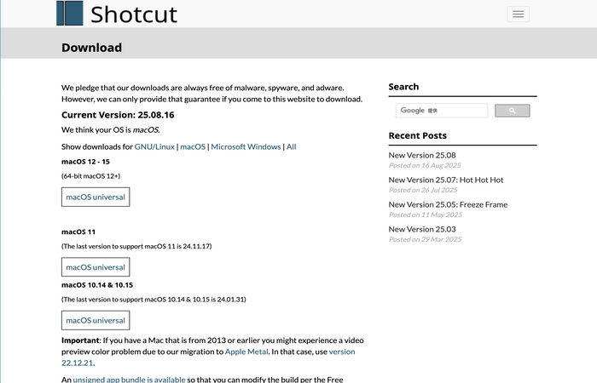Open the hamburger navigation menu
The height and width of the screenshot is (383, 597).
point(518,14)
